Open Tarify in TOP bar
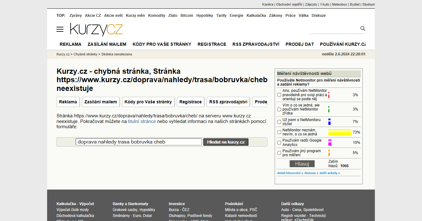Screen dimensions: 422x221 pyautogui.click(x=222, y=16)
